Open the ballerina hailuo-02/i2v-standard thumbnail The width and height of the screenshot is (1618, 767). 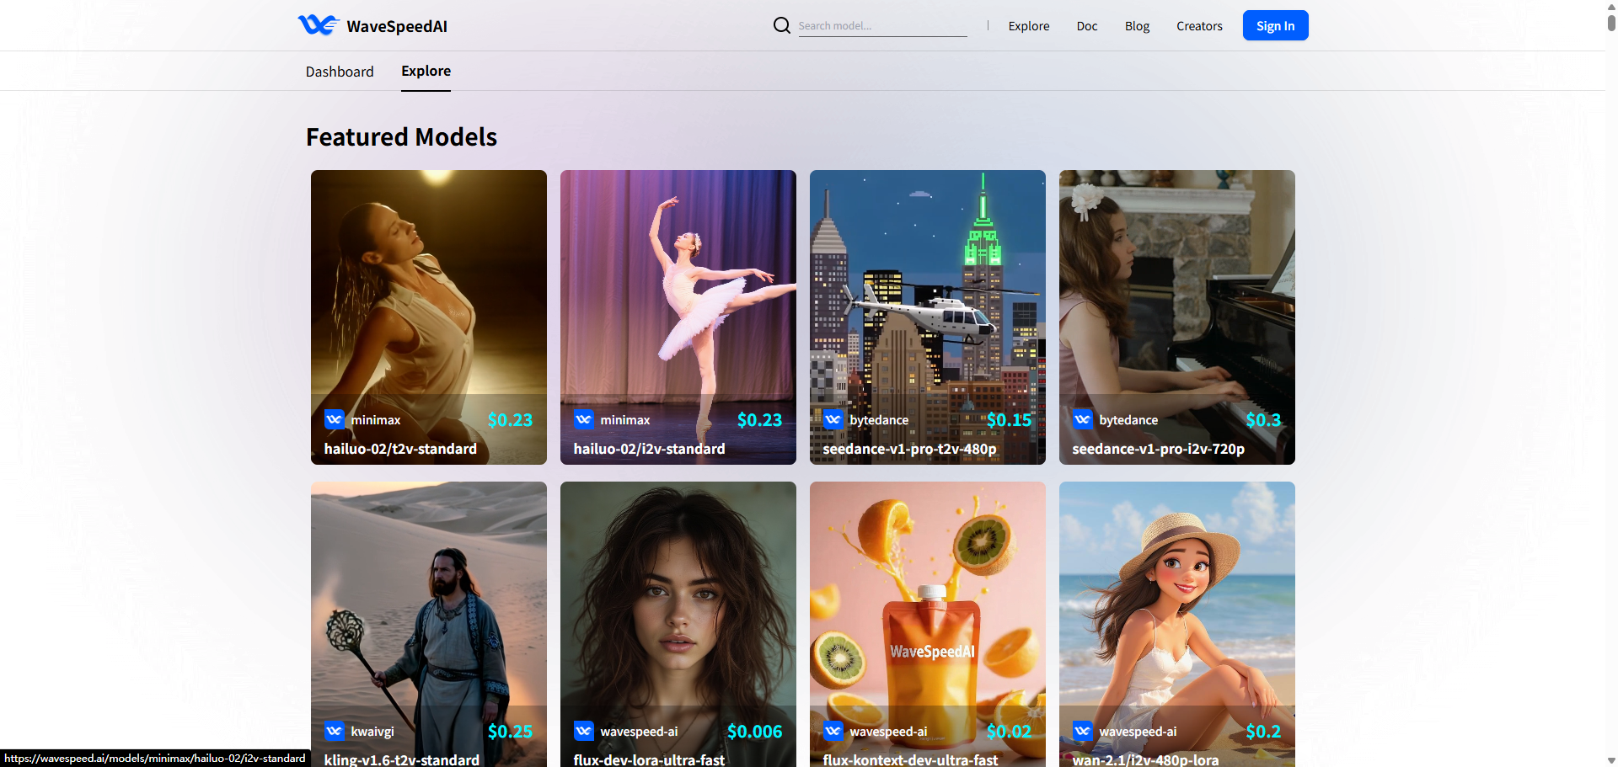678,317
